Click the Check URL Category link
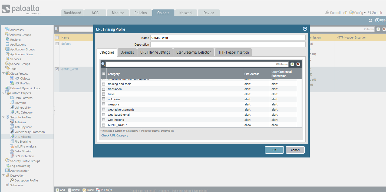The width and height of the screenshot is (386, 192). [115, 135]
